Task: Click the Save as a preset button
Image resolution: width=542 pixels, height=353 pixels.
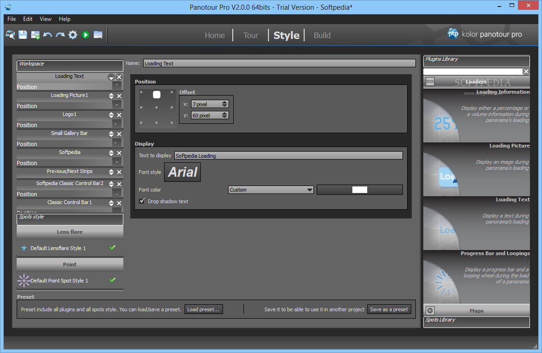Action: pyautogui.click(x=389, y=309)
